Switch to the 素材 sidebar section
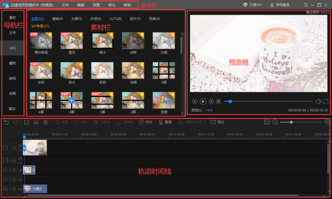 12,17
